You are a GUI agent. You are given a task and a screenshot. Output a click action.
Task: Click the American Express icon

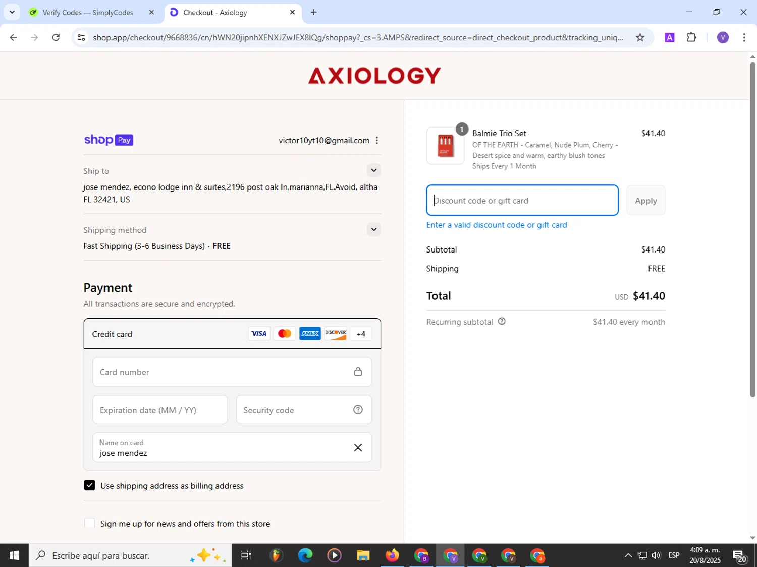(x=310, y=334)
